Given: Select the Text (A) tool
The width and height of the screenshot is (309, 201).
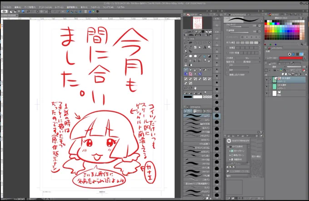Looking at the screenshot, I should [x=205, y=47].
